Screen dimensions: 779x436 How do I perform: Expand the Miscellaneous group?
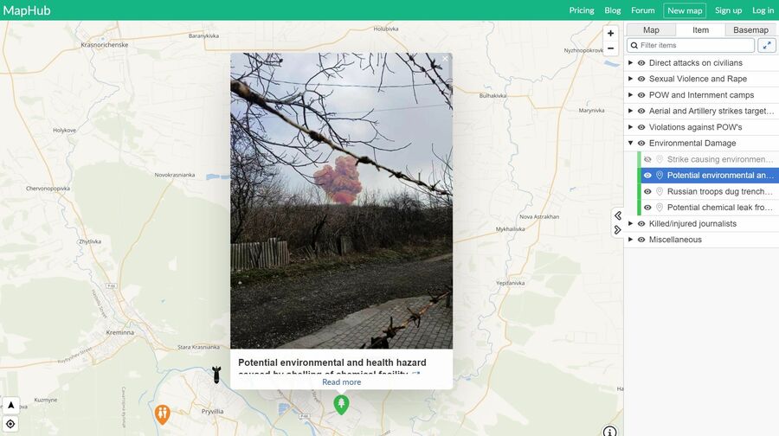[x=630, y=240]
